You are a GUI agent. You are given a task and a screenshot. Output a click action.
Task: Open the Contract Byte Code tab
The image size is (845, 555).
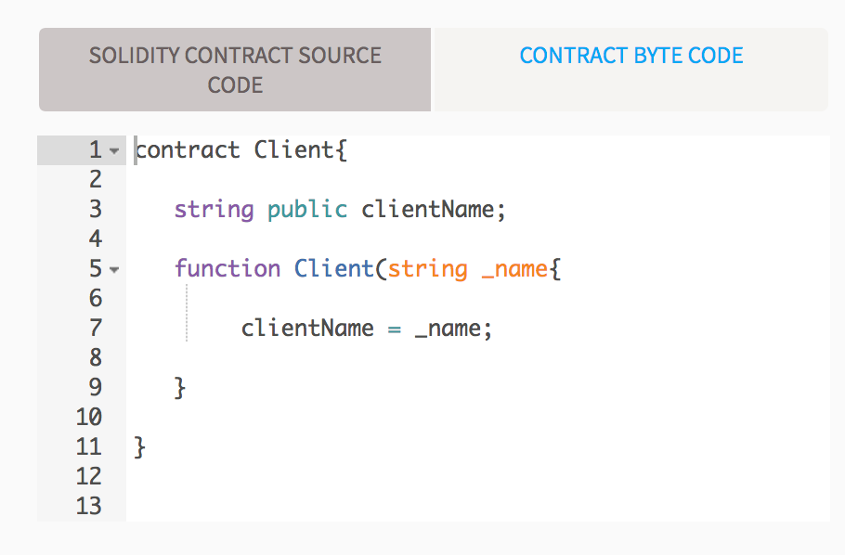[631, 56]
